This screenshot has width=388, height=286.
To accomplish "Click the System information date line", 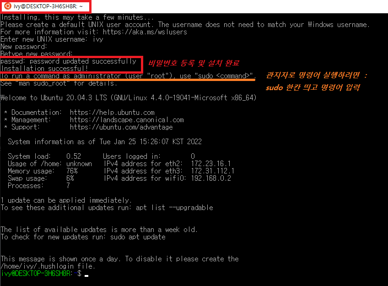I will pyautogui.click(x=105, y=142).
